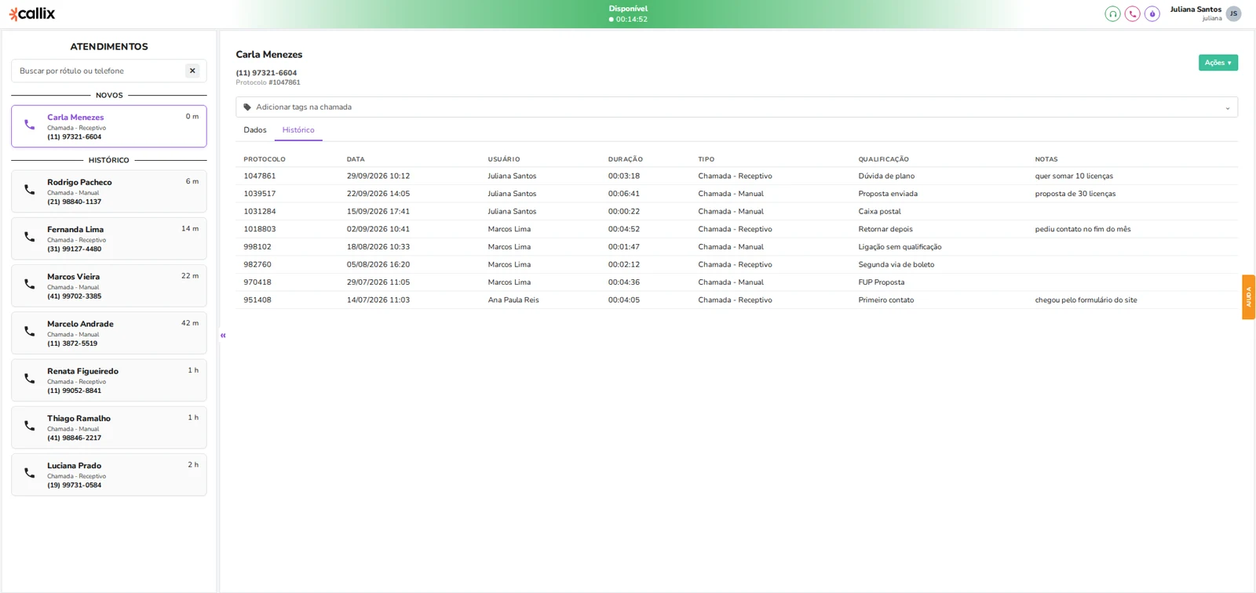Open the orange Ajuda side tab
Viewport: 1256px width, 593px height.
point(1248,296)
